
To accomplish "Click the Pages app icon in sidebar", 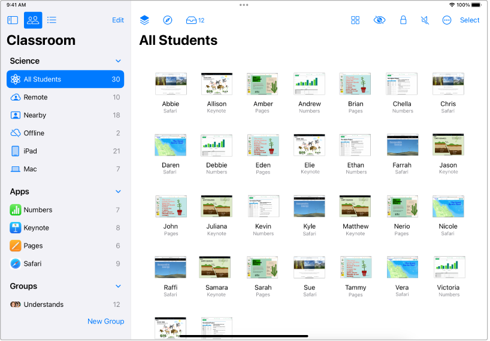I will [x=16, y=246].
